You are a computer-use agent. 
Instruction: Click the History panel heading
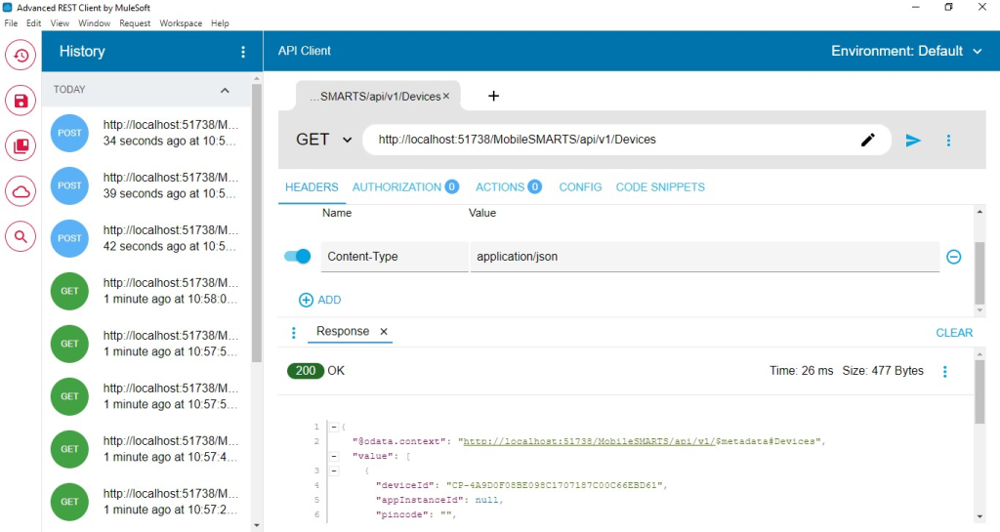pos(82,52)
